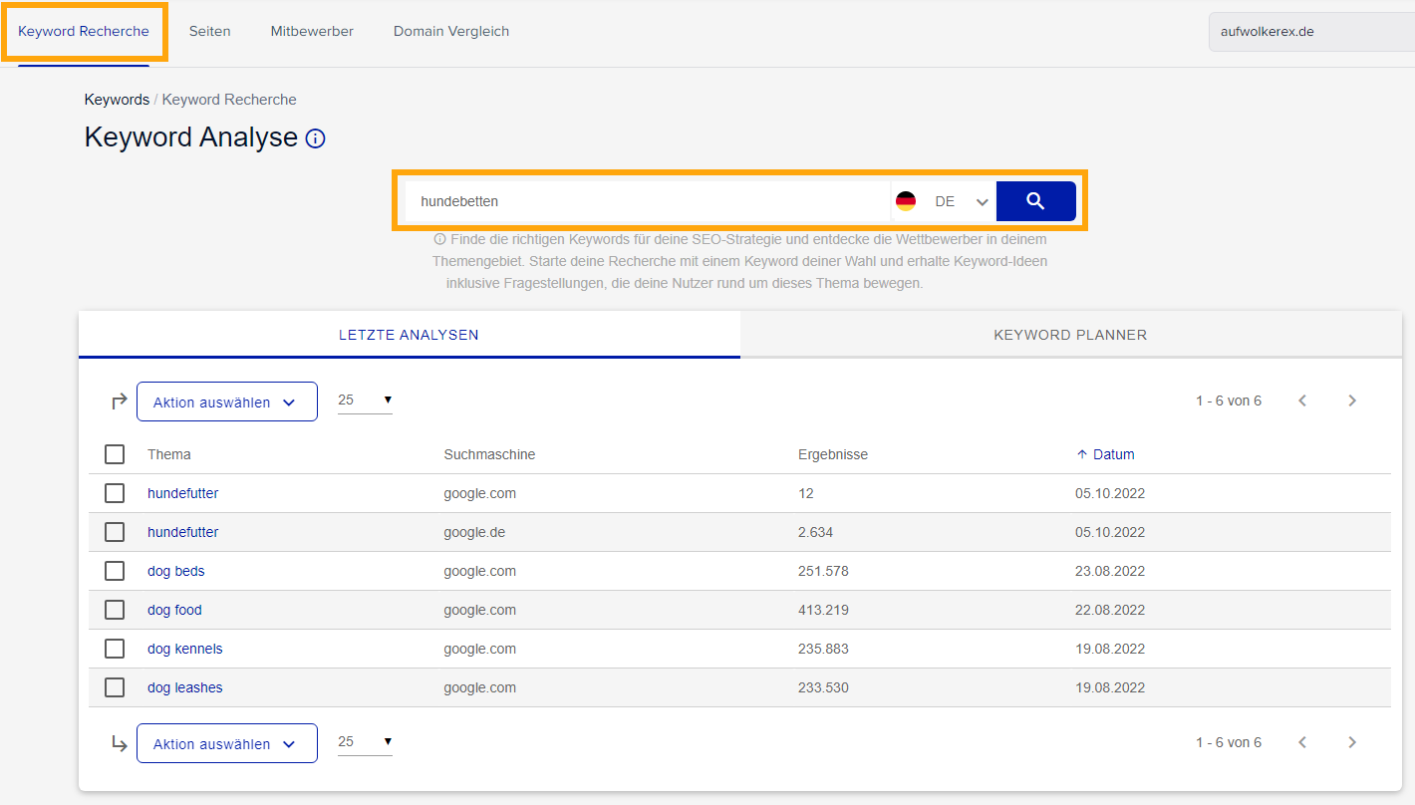Screen dimensions: 1415x805
Task: Sort by the Datum column arrow
Action: click(1082, 454)
